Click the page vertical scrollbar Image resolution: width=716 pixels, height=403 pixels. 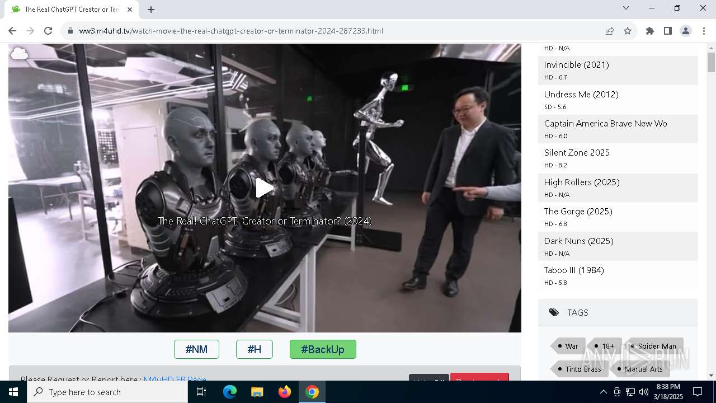point(711,62)
